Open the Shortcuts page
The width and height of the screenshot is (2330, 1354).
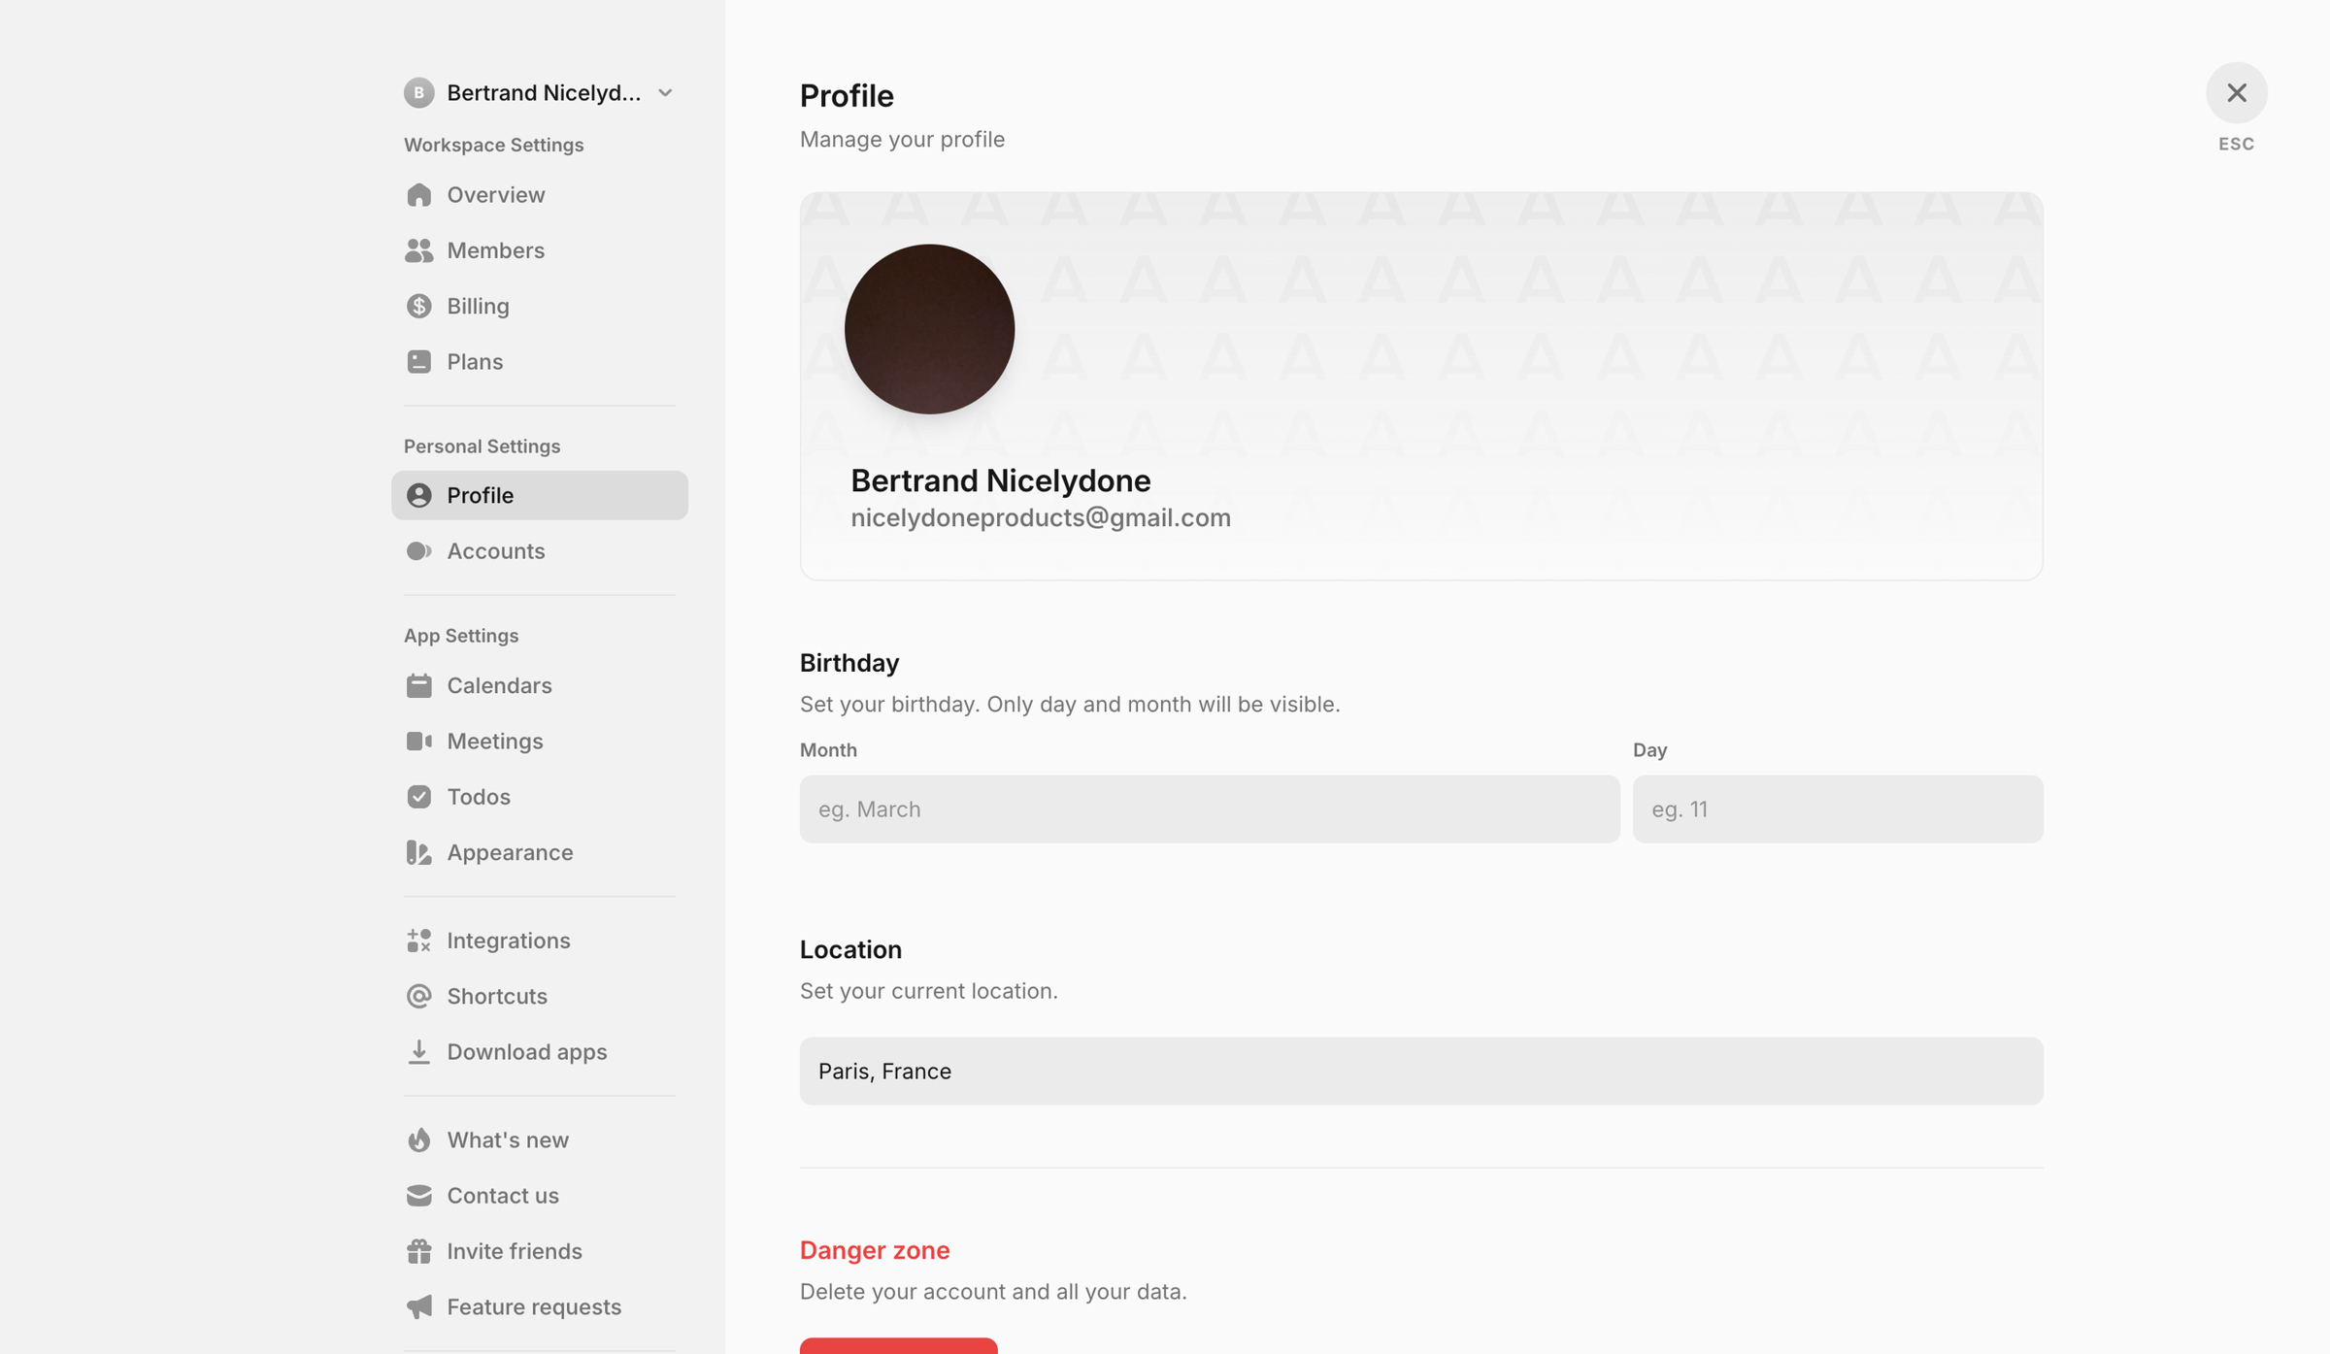[539, 996]
